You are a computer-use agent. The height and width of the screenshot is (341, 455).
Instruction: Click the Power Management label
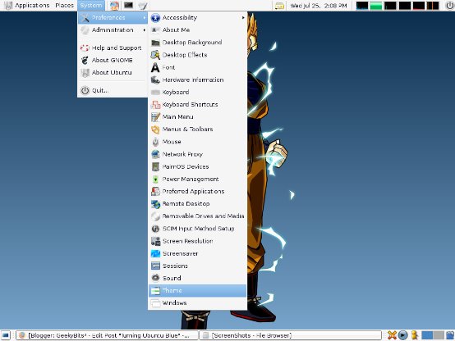click(191, 180)
